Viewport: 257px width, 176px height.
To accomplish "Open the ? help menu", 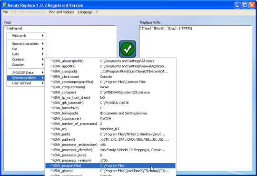I will click(97, 12).
